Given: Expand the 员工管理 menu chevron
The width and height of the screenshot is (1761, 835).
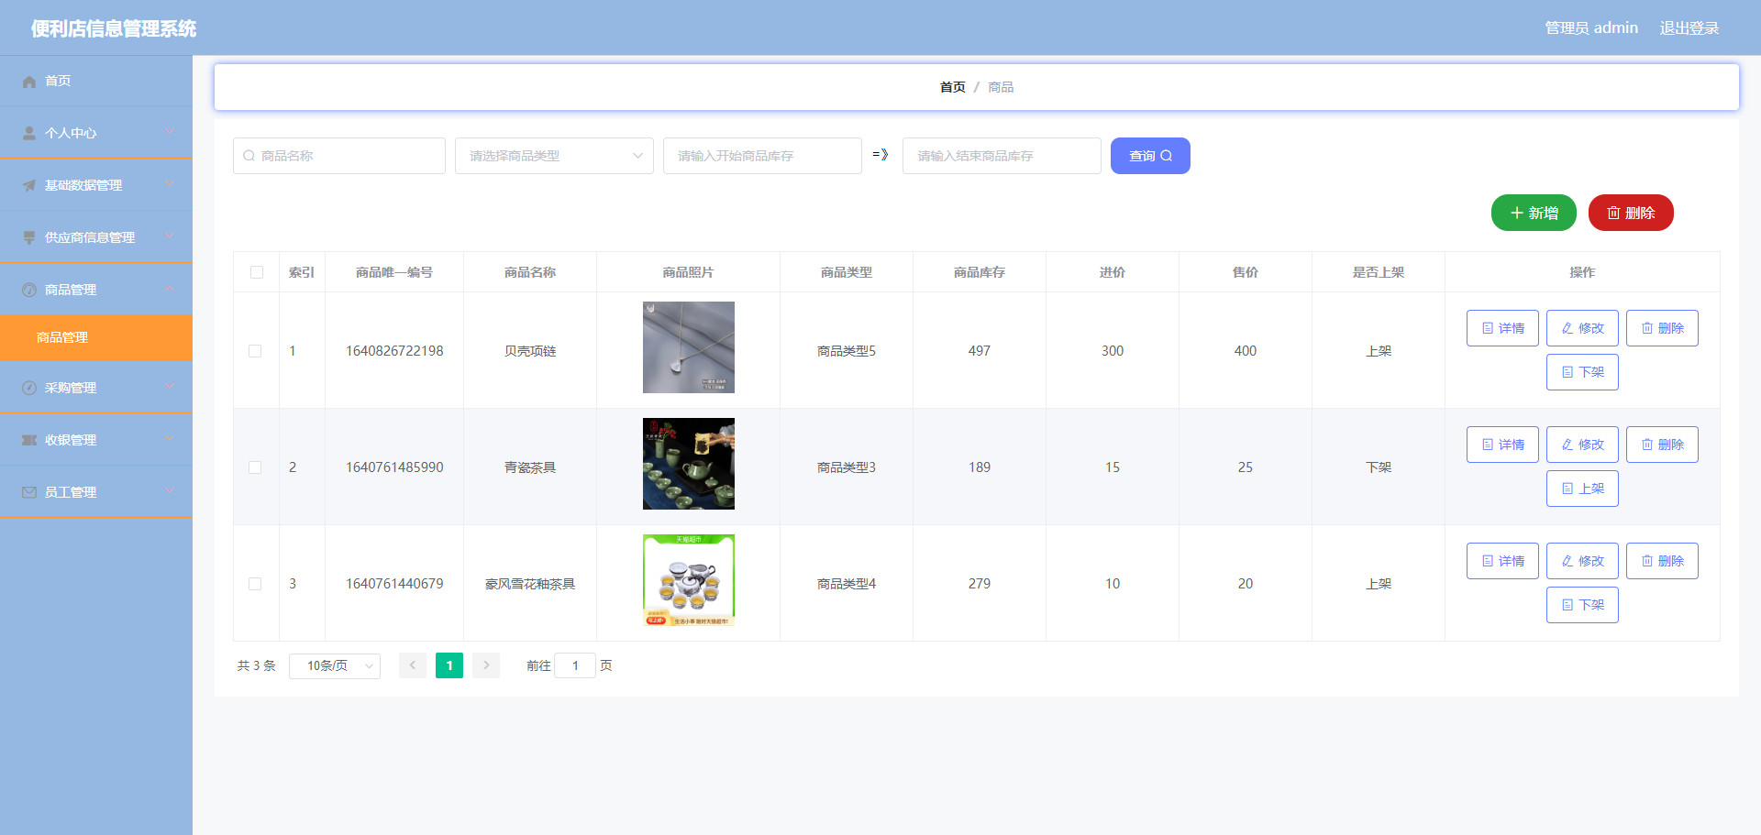Looking at the screenshot, I should pyautogui.click(x=170, y=491).
